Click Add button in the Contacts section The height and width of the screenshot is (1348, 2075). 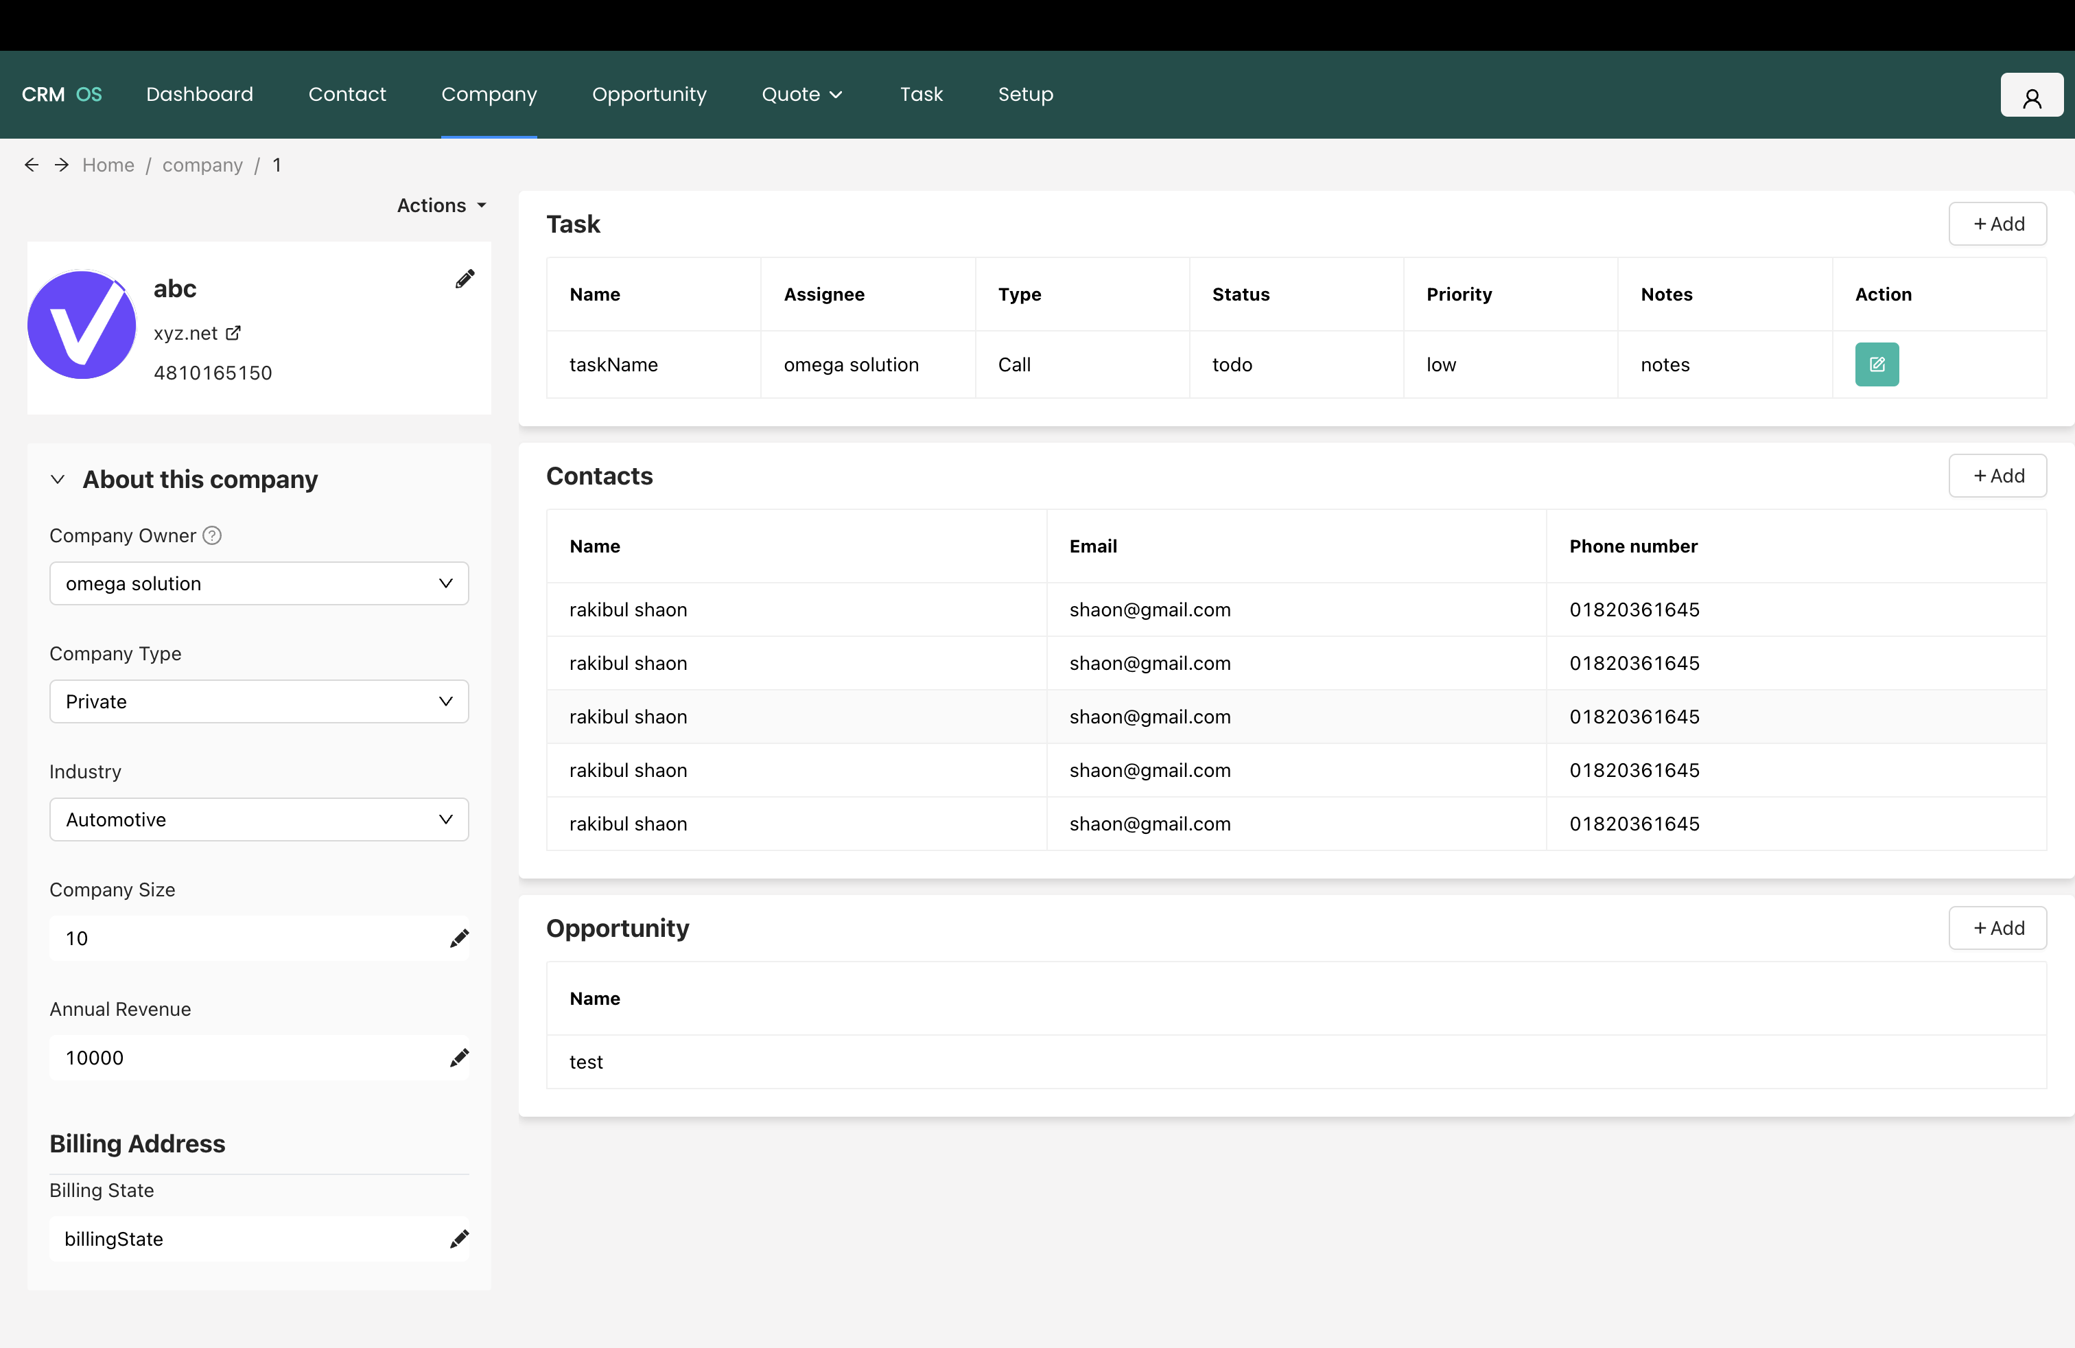[x=1997, y=475]
